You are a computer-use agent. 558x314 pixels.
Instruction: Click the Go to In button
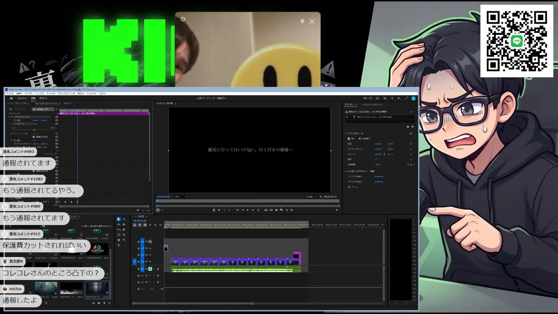(x=237, y=210)
